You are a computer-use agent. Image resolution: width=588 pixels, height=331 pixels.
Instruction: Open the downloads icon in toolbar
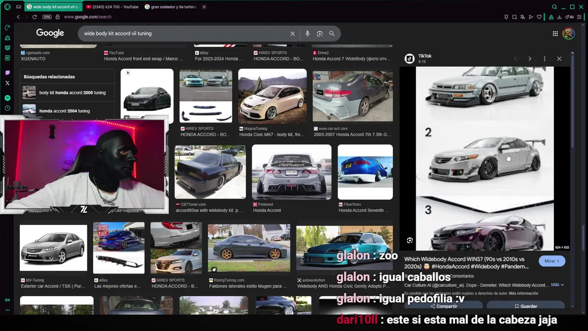tap(560, 17)
